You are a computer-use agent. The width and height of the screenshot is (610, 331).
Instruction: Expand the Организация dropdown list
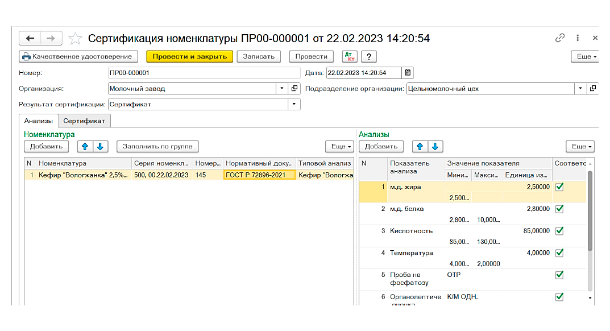coord(282,89)
